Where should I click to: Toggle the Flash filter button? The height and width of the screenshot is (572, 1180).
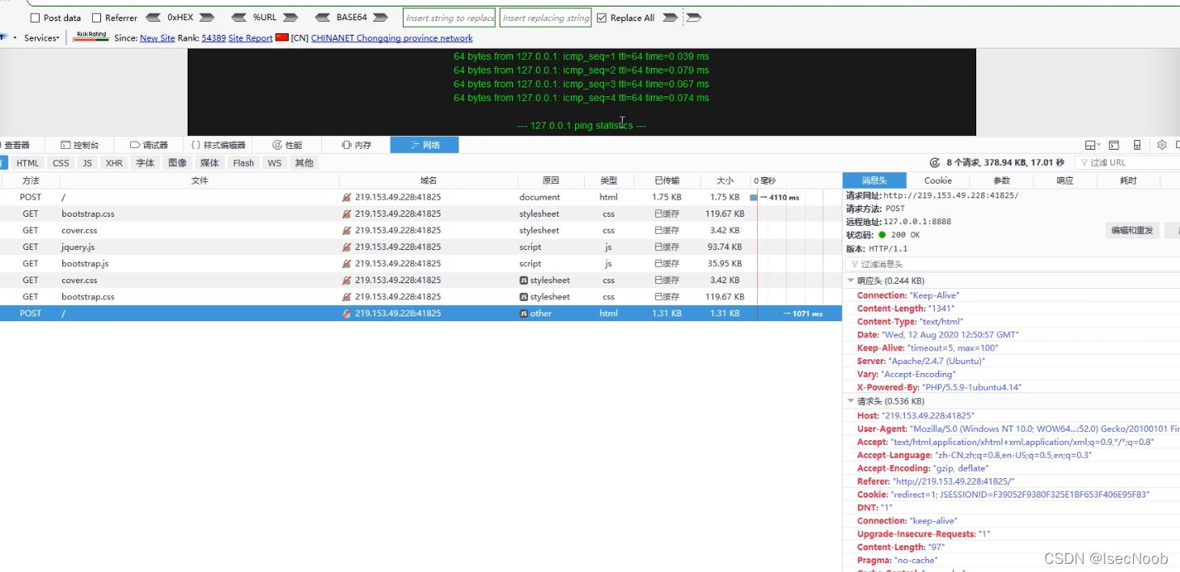pos(243,163)
